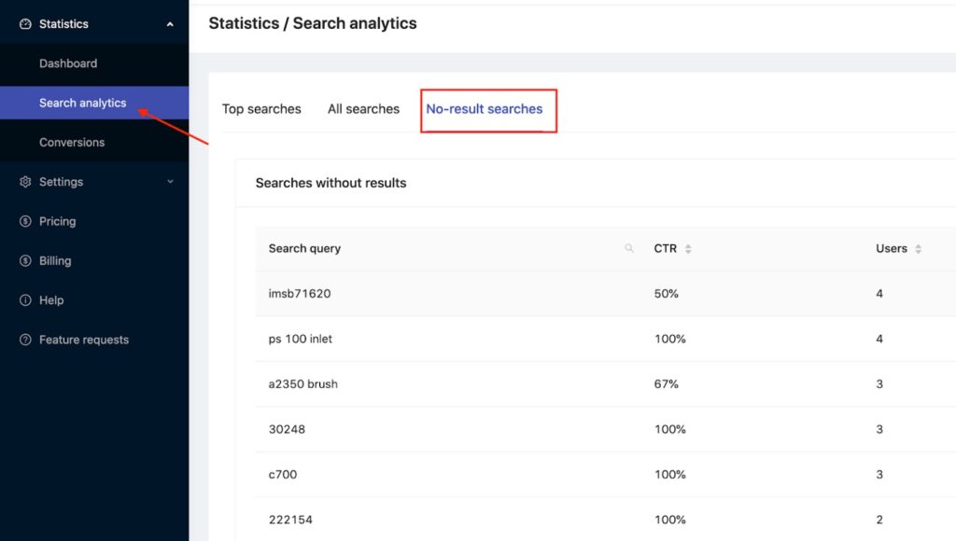Select Search analytics in the sidebar
The image size is (956, 541).
tap(94, 103)
